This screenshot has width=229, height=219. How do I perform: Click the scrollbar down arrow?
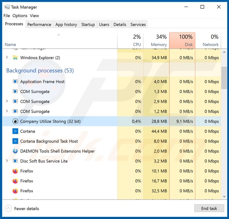[224, 196]
